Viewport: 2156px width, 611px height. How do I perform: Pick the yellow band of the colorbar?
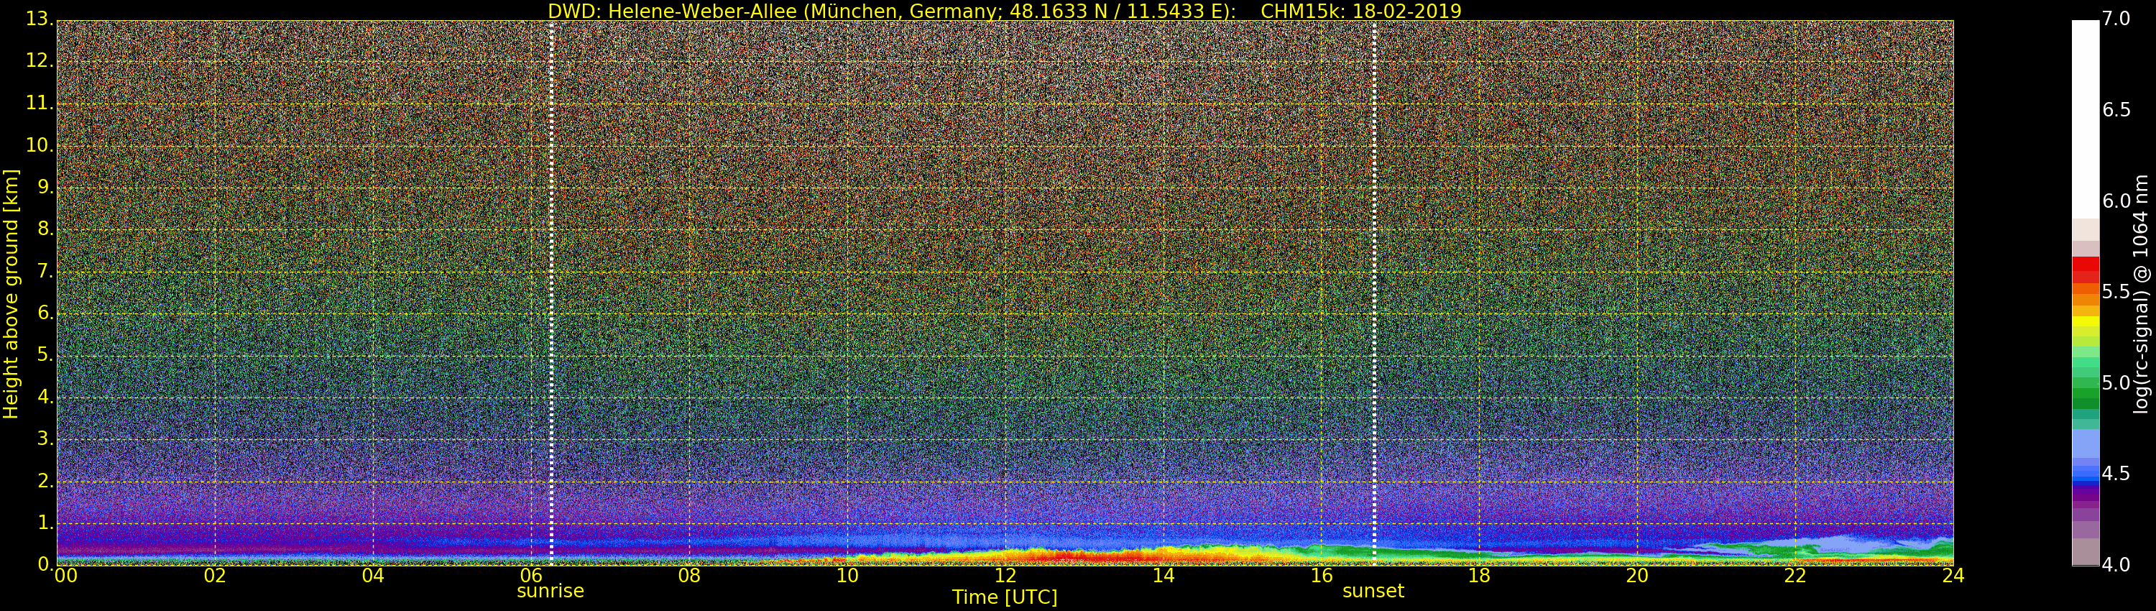[x=2085, y=322]
